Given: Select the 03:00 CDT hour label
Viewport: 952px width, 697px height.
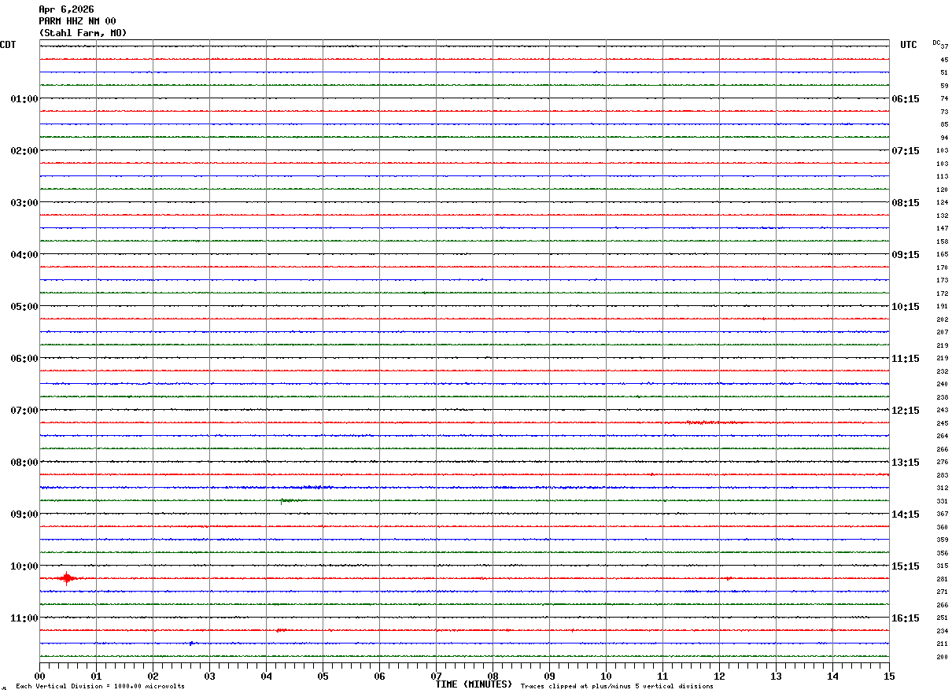Looking at the screenshot, I should (x=24, y=203).
